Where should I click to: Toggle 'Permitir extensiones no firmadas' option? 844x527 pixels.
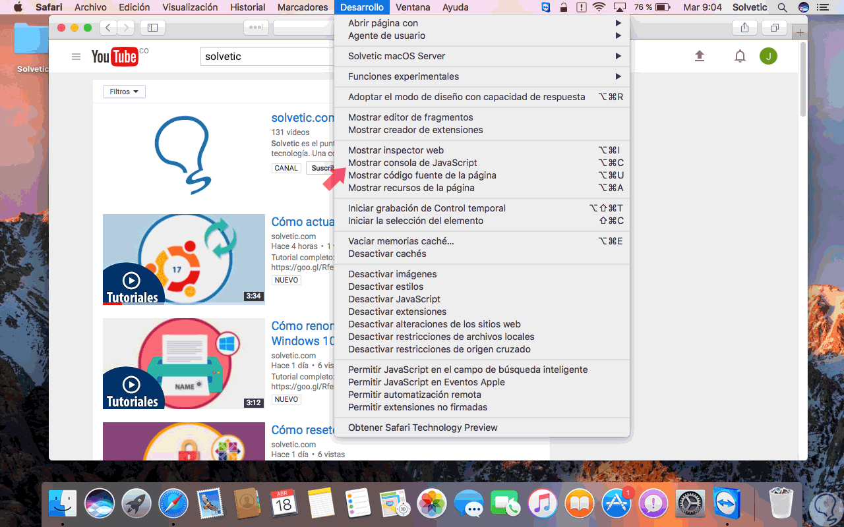click(482, 407)
